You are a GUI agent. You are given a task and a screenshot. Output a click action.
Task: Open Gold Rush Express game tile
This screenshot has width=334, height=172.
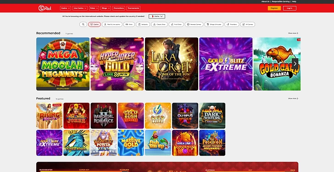(131, 116)
